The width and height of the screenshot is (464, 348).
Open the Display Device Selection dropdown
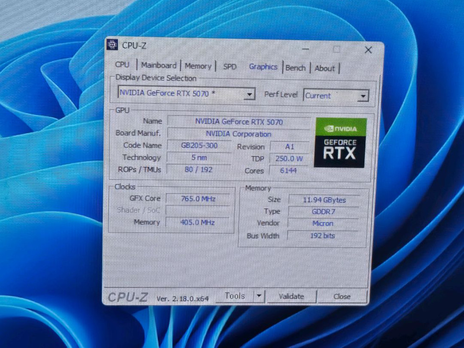tap(250, 93)
